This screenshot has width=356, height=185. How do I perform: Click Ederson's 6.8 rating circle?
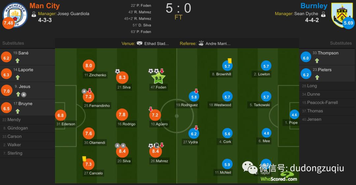(60, 116)
